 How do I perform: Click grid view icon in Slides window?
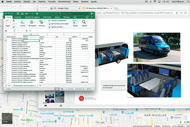61,106
